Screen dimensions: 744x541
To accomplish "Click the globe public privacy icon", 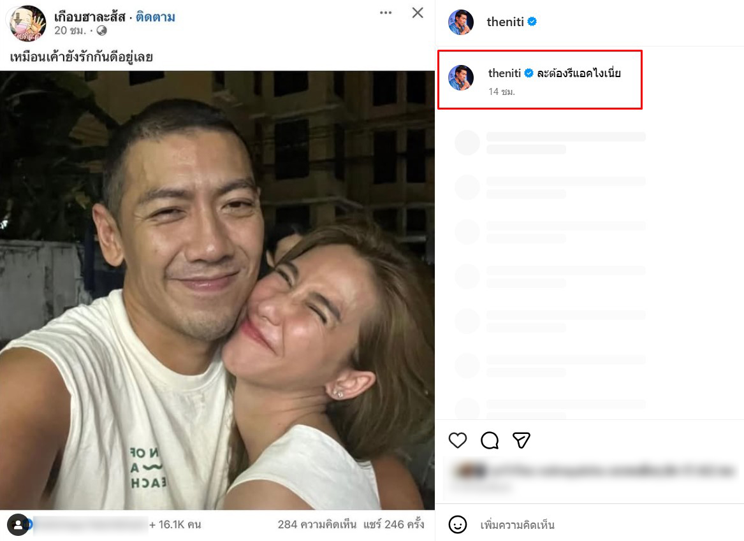I will 102,31.
